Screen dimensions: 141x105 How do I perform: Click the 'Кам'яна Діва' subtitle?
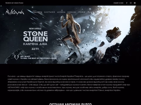click(x=35, y=44)
